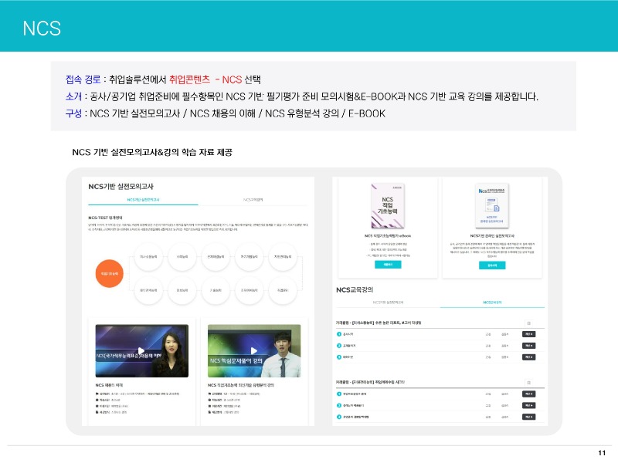Select the 자기개발능력 competency circle icon
The height and width of the screenshot is (463, 618).
click(250, 256)
